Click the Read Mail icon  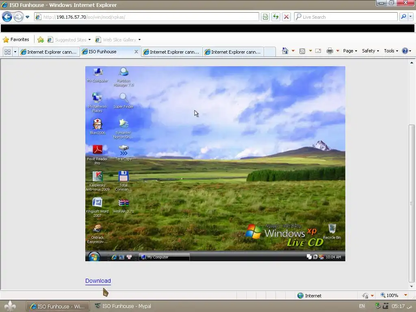click(318, 51)
